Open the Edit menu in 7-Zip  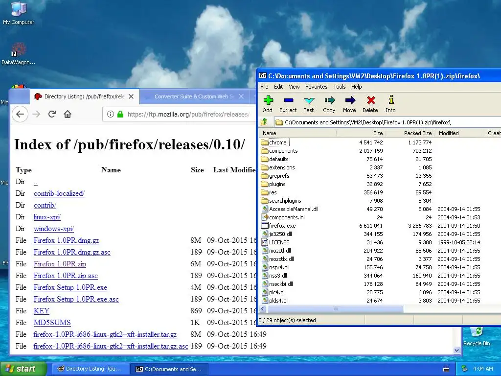click(x=278, y=87)
